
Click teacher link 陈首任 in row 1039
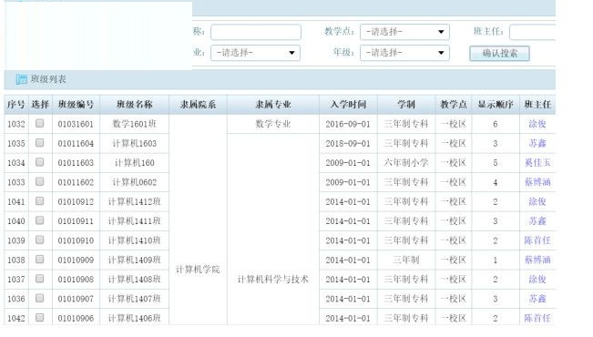537,240
